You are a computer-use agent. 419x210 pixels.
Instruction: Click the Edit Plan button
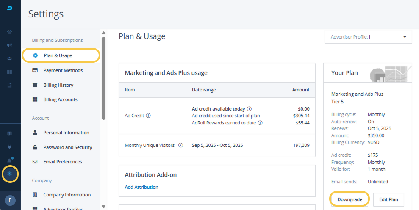[389, 199]
